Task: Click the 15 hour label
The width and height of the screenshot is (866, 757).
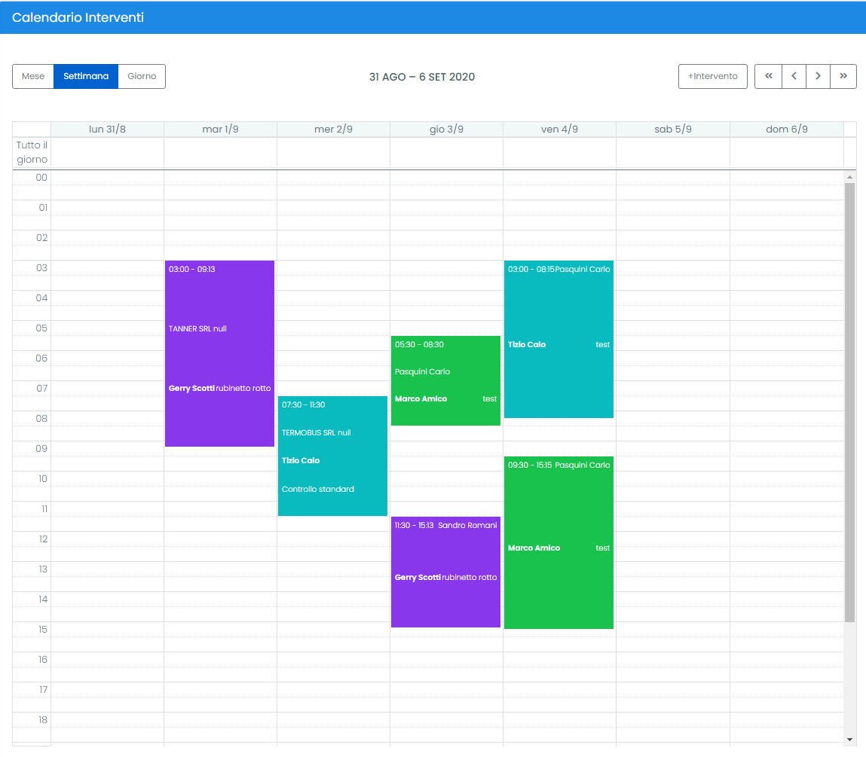Action: [42, 630]
